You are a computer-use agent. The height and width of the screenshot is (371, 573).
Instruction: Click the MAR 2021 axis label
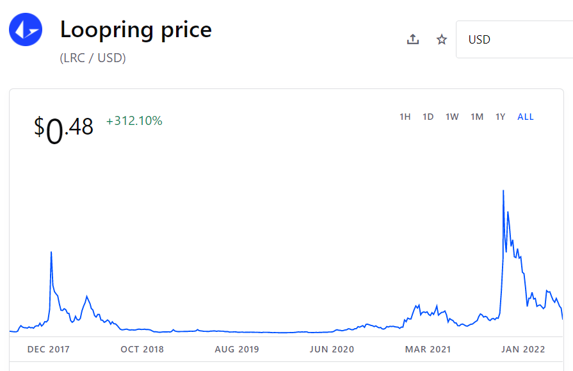click(428, 349)
